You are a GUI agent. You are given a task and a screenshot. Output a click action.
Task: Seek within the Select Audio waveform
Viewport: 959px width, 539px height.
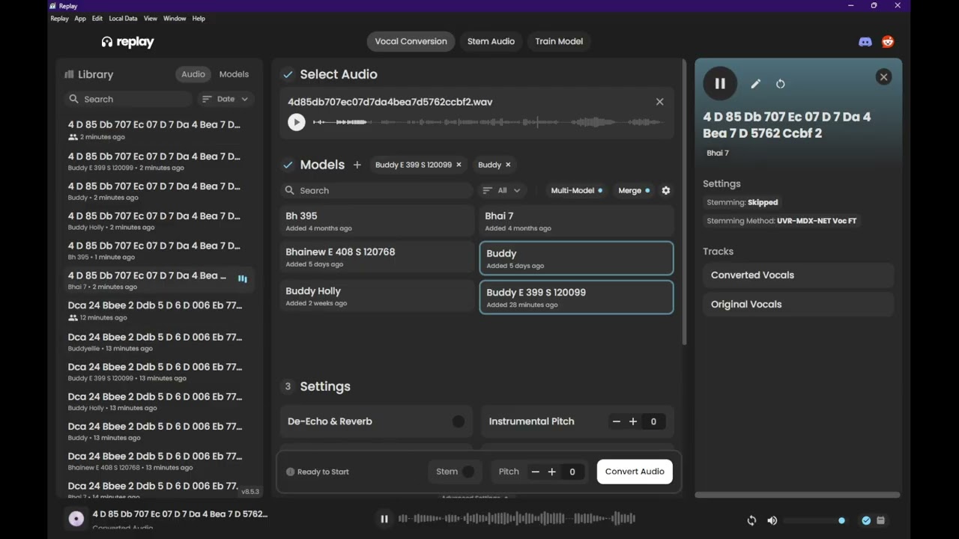point(488,122)
